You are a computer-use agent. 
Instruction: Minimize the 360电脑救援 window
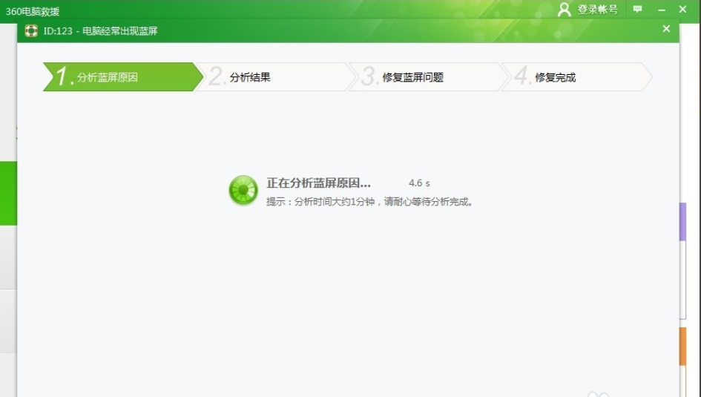[662, 10]
